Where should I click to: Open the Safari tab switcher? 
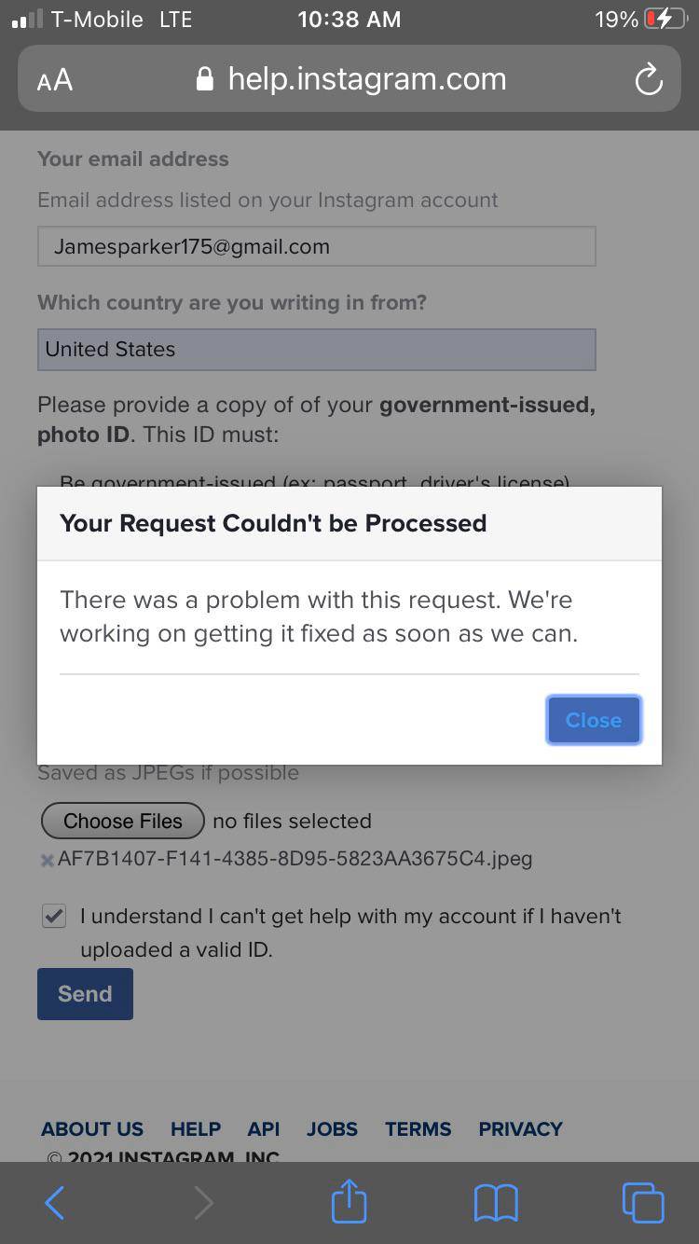(x=642, y=1202)
